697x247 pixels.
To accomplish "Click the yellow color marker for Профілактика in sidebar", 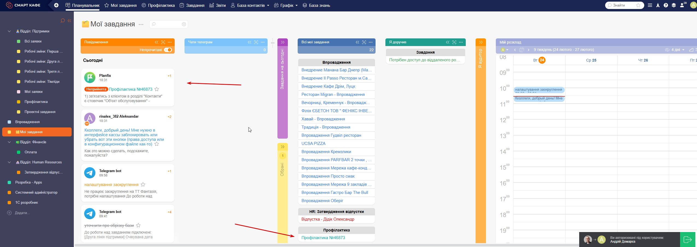I will (19, 102).
